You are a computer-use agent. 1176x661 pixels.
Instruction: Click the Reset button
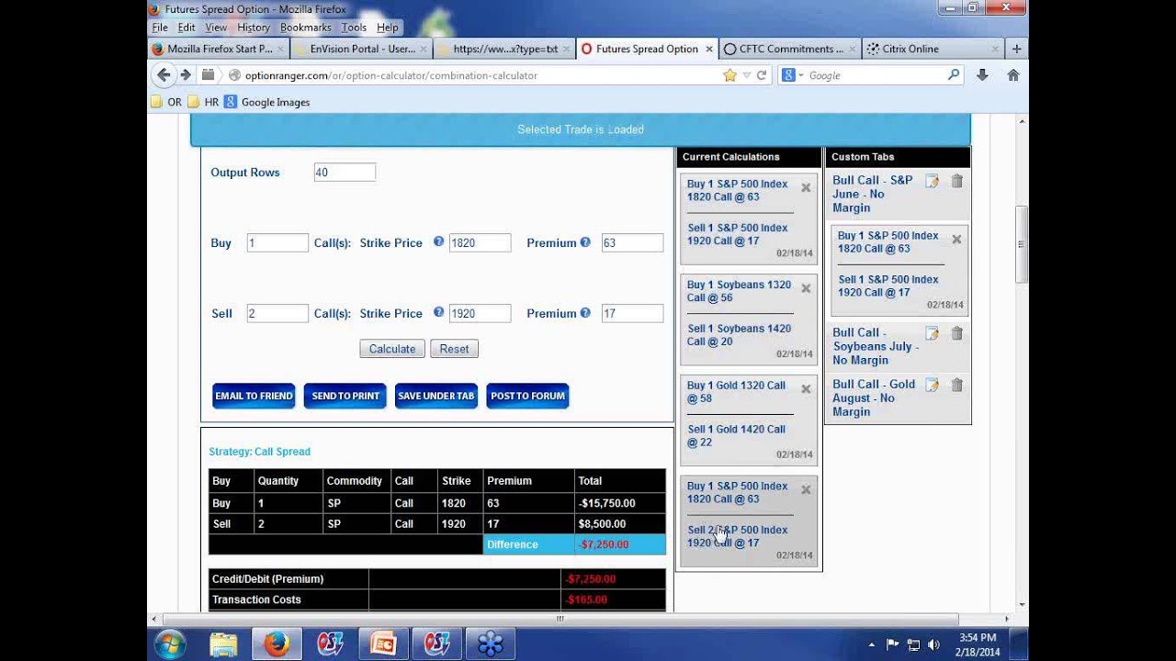454,349
